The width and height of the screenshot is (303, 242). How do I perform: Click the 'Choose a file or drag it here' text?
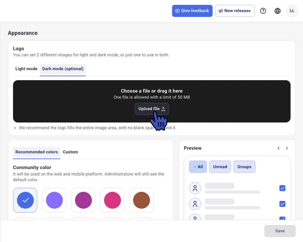tap(152, 91)
